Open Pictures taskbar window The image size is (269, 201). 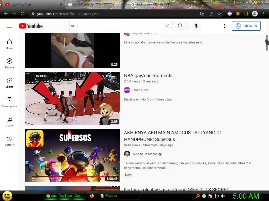(x=118, y=196)
